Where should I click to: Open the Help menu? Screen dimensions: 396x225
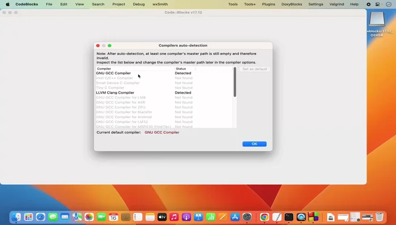coord(354,5)
